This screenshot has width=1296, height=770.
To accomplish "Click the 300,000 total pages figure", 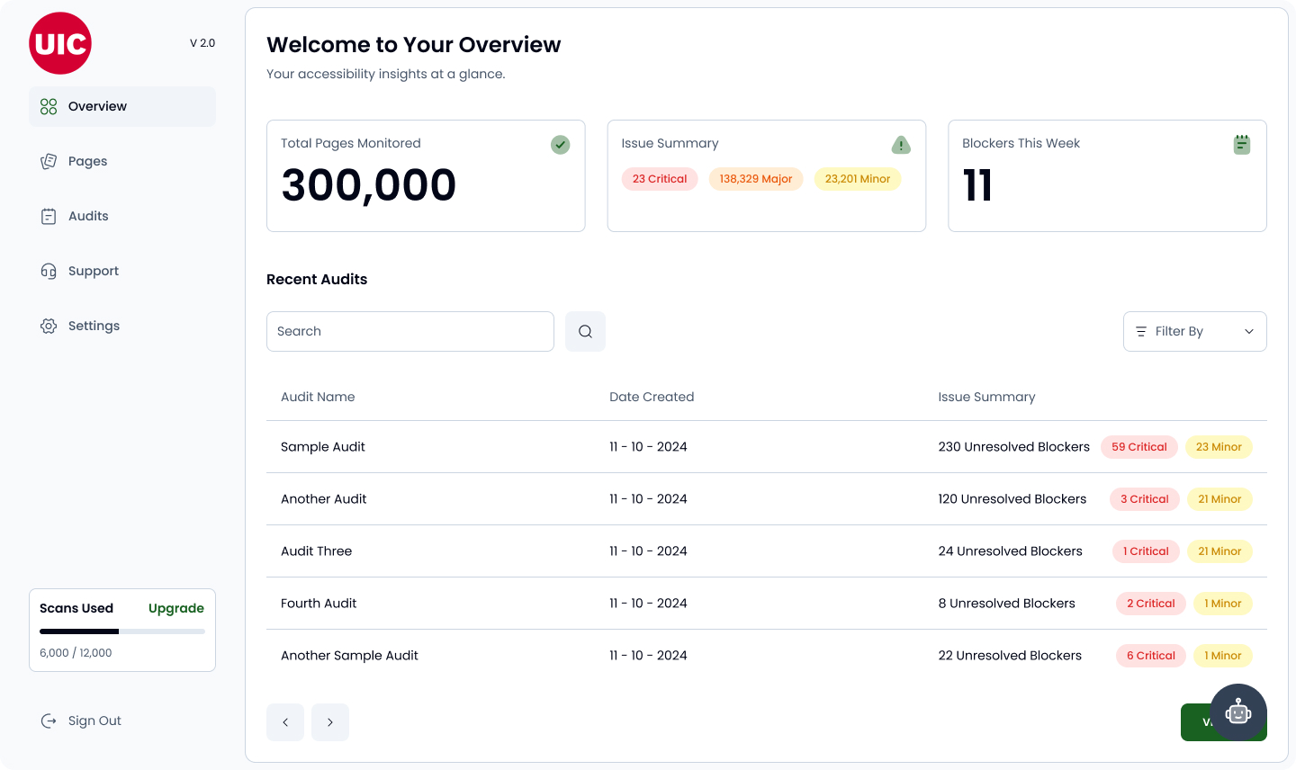I will 369,186.
